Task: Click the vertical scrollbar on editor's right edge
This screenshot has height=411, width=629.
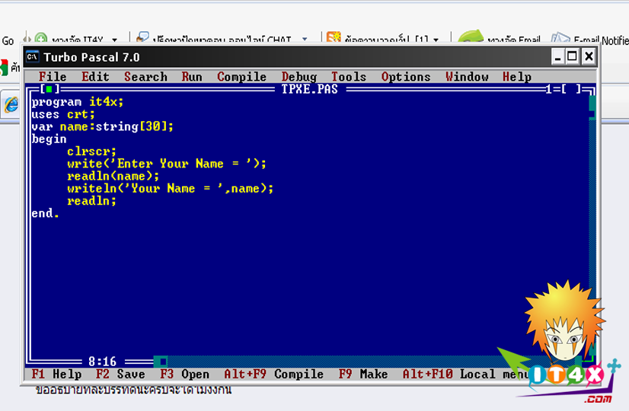Action: click(x=592, y=228)
